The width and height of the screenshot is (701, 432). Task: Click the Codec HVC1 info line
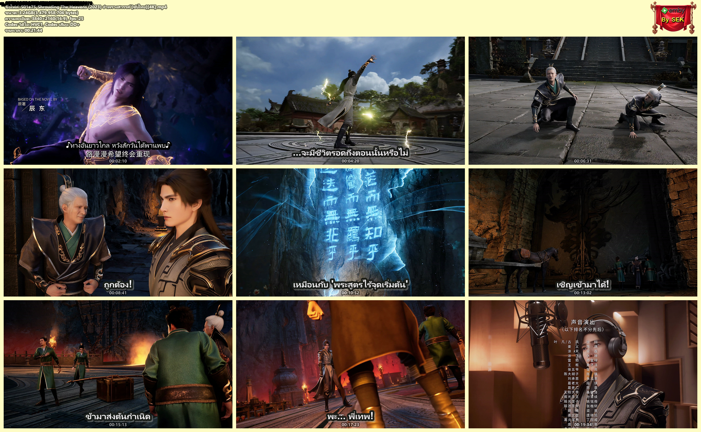coord(42,25)
